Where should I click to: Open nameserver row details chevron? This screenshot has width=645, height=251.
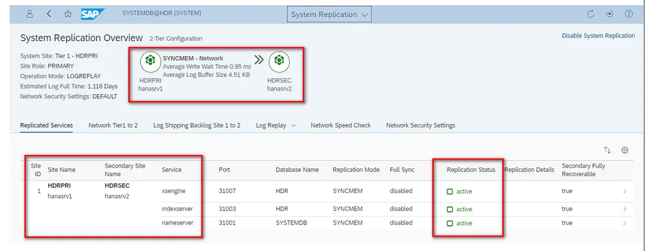coord(624,223)
